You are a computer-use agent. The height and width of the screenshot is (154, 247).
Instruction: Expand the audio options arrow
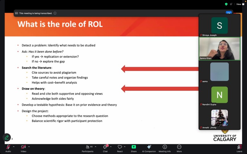point(14,147)
